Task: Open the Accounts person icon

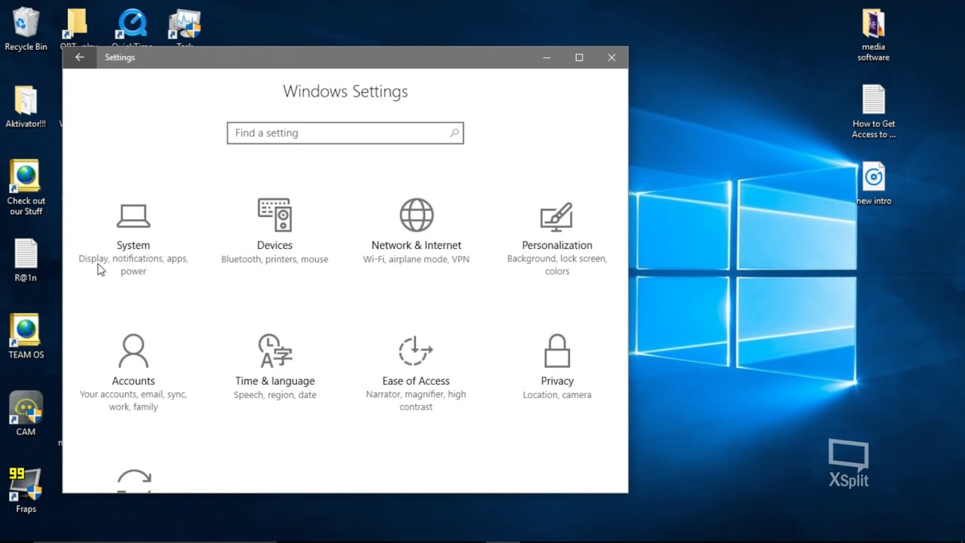Action: [x=133, y=351]
